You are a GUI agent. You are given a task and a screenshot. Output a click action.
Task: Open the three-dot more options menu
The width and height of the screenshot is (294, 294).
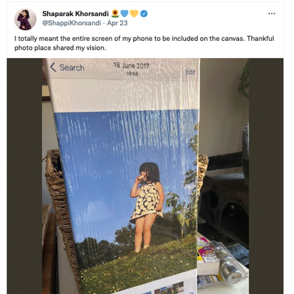(272, 13)
